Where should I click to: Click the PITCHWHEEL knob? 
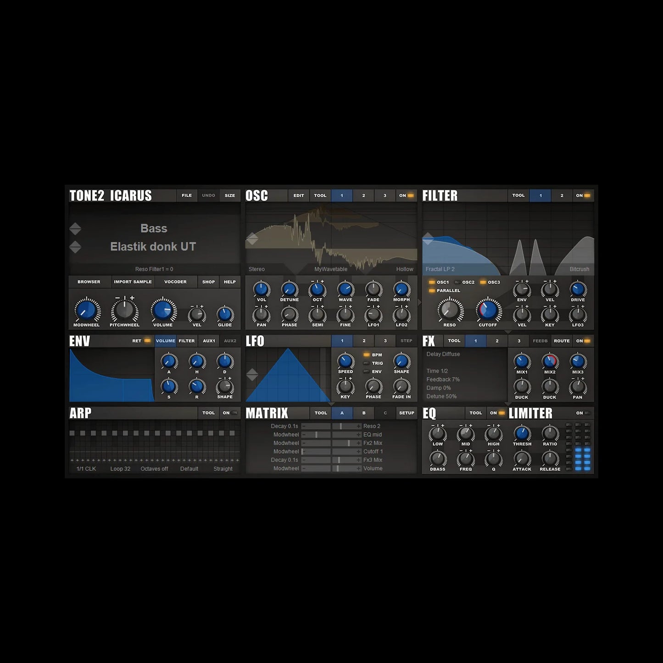(x=124, y=310)
